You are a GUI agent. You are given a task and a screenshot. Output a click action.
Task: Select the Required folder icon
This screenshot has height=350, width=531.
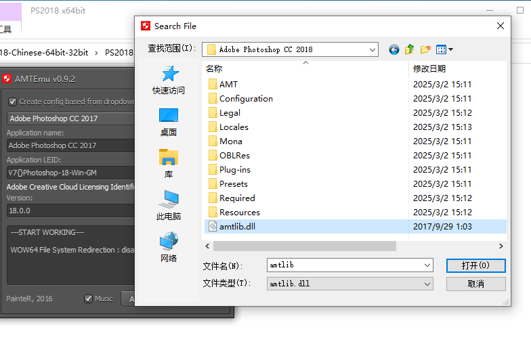[213, 198]
